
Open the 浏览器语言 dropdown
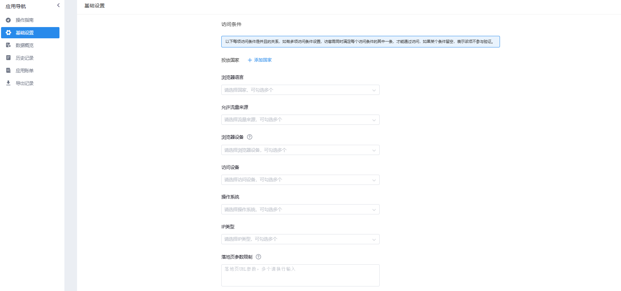[300, 90]
